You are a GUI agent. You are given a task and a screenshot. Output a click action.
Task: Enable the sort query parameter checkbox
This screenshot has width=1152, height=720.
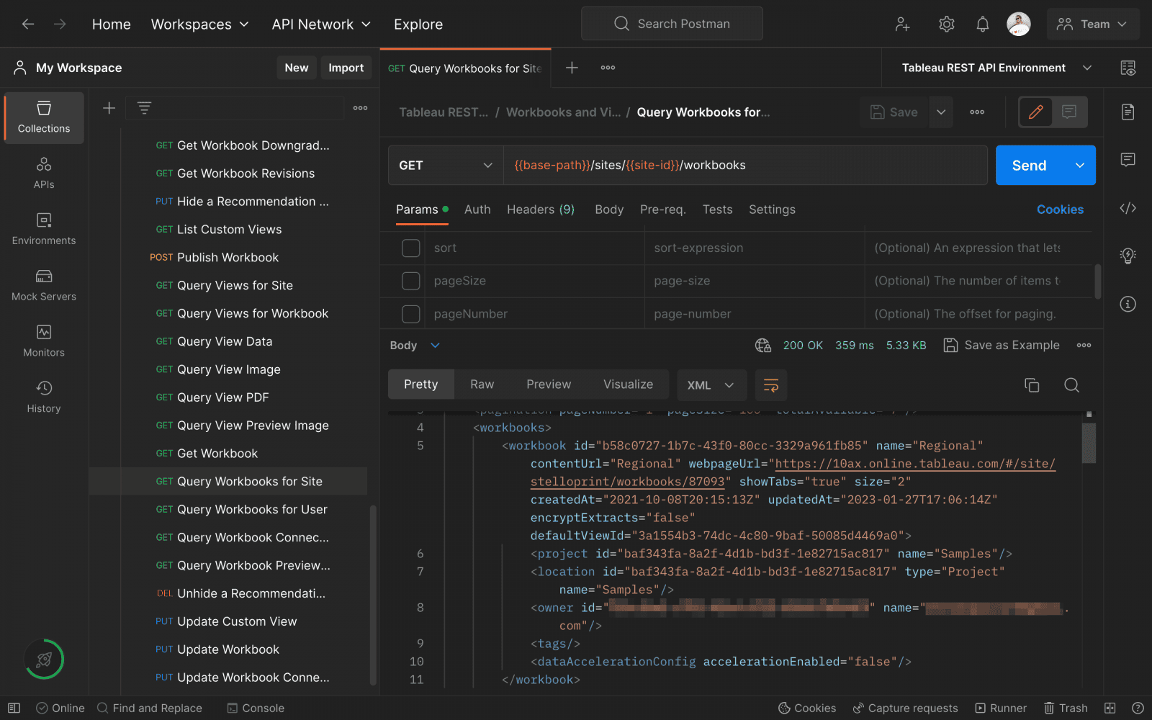pos(410,248)
